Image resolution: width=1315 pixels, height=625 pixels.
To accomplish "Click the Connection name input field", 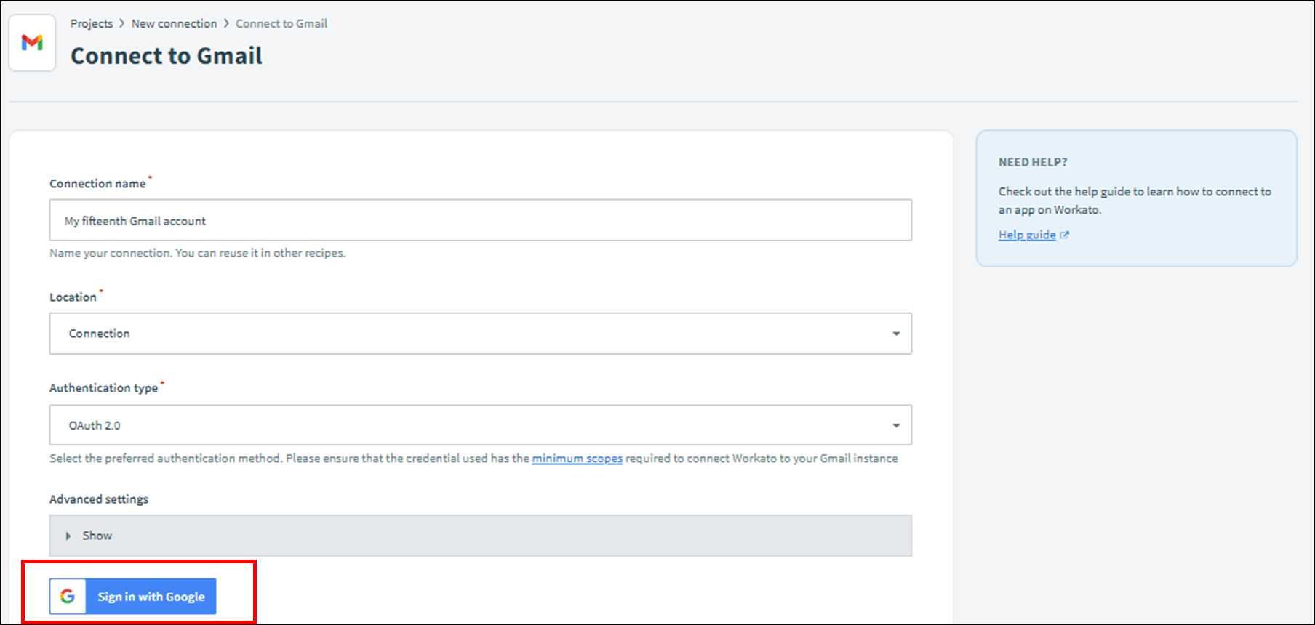I will 480,220.
